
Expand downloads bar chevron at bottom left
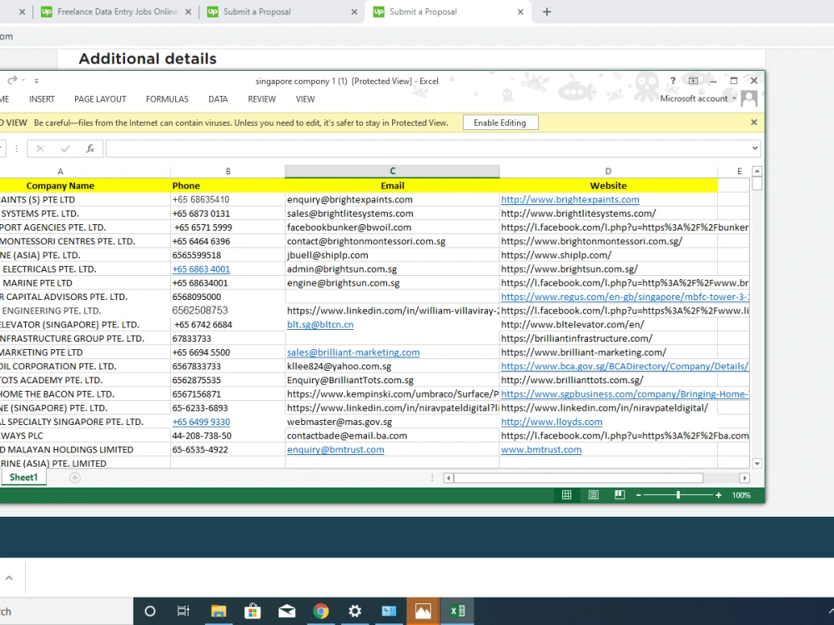(x=9, y=577)
